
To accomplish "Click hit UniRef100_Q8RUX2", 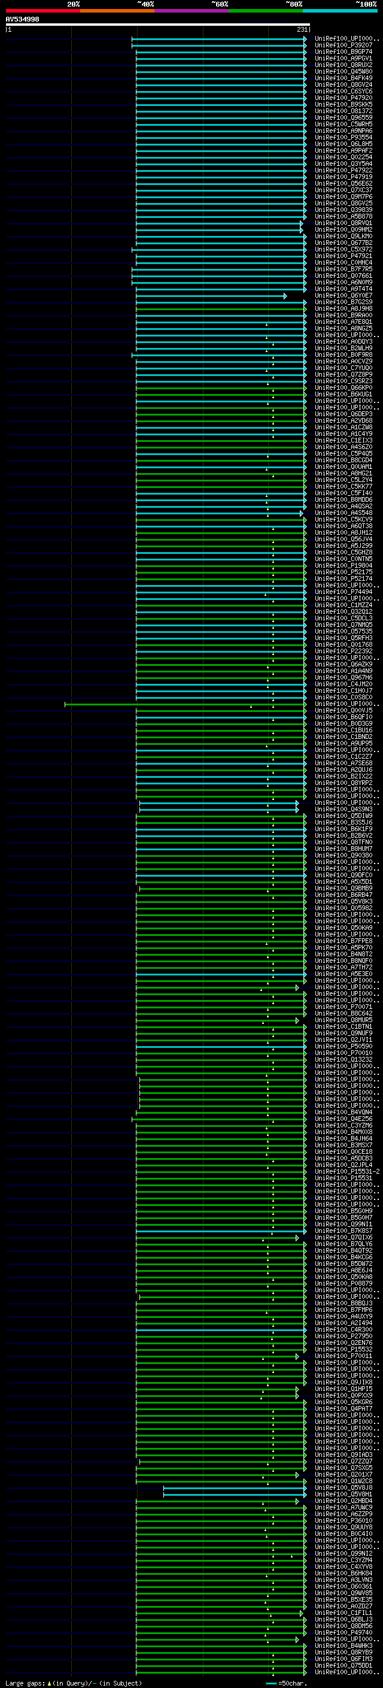I will 343,65.
